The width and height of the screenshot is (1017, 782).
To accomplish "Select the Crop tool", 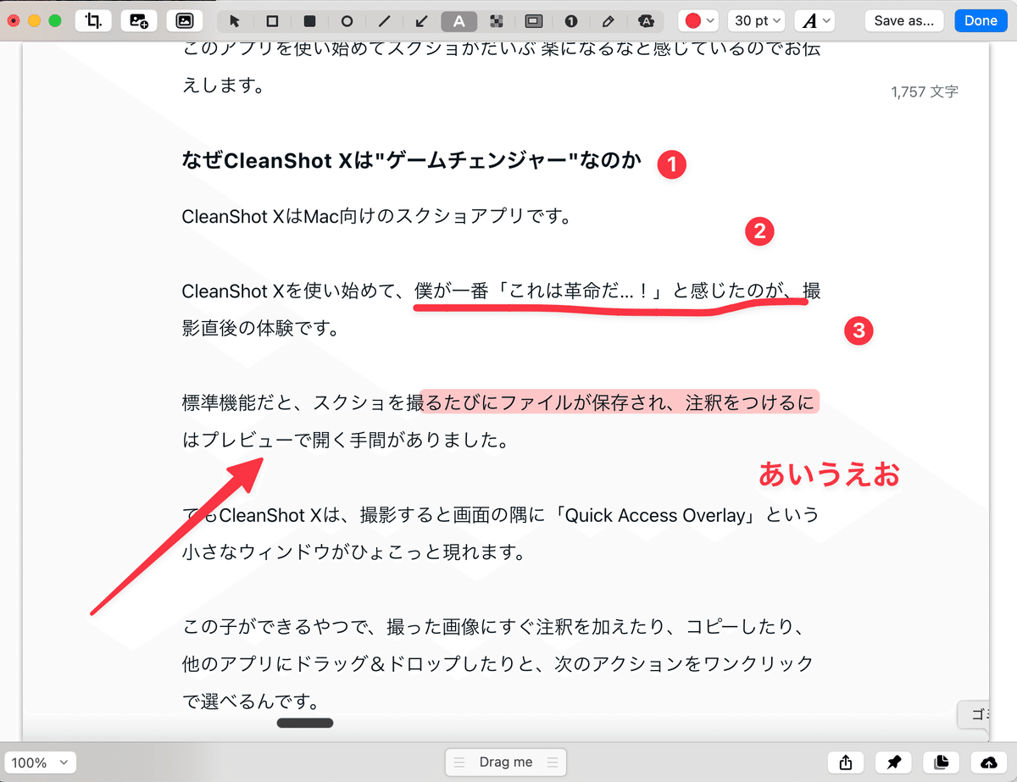I will (x=93, y=19).
